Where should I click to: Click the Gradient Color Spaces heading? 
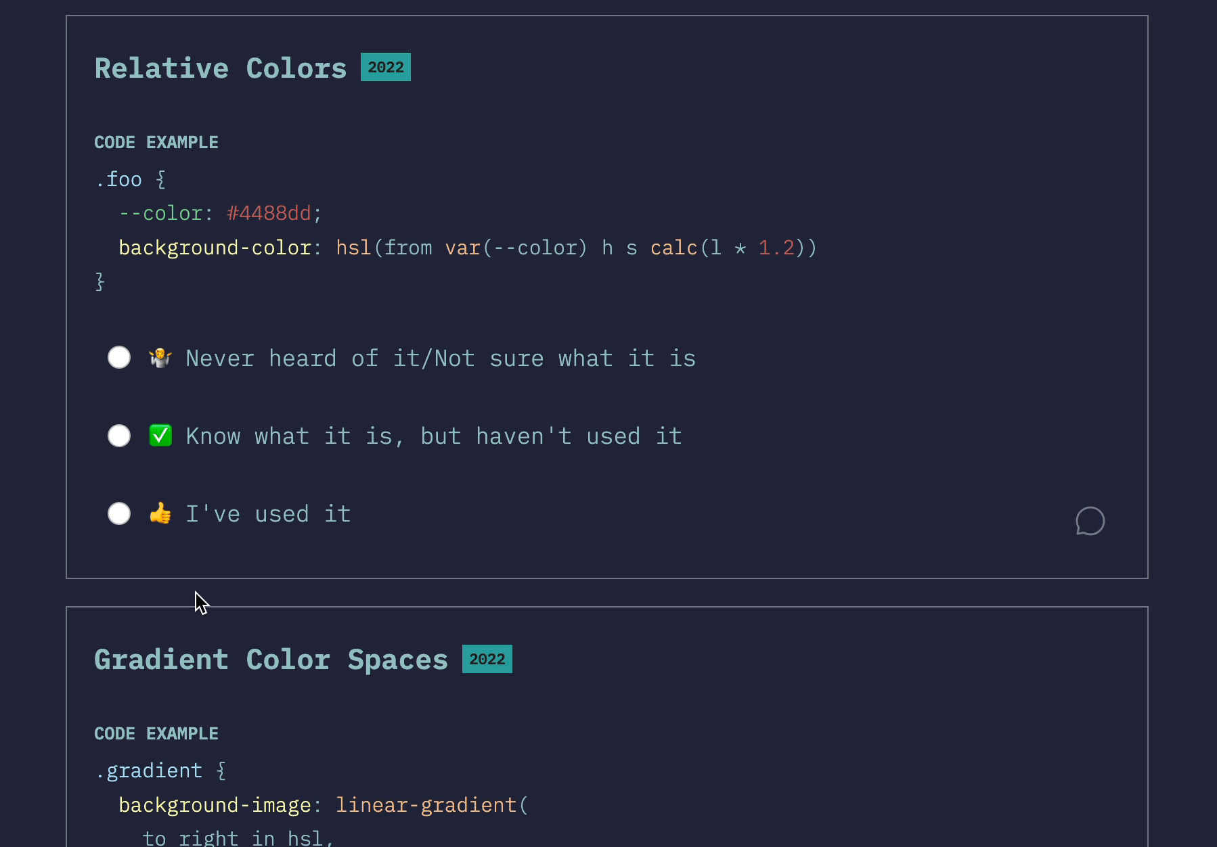(271, 660)
